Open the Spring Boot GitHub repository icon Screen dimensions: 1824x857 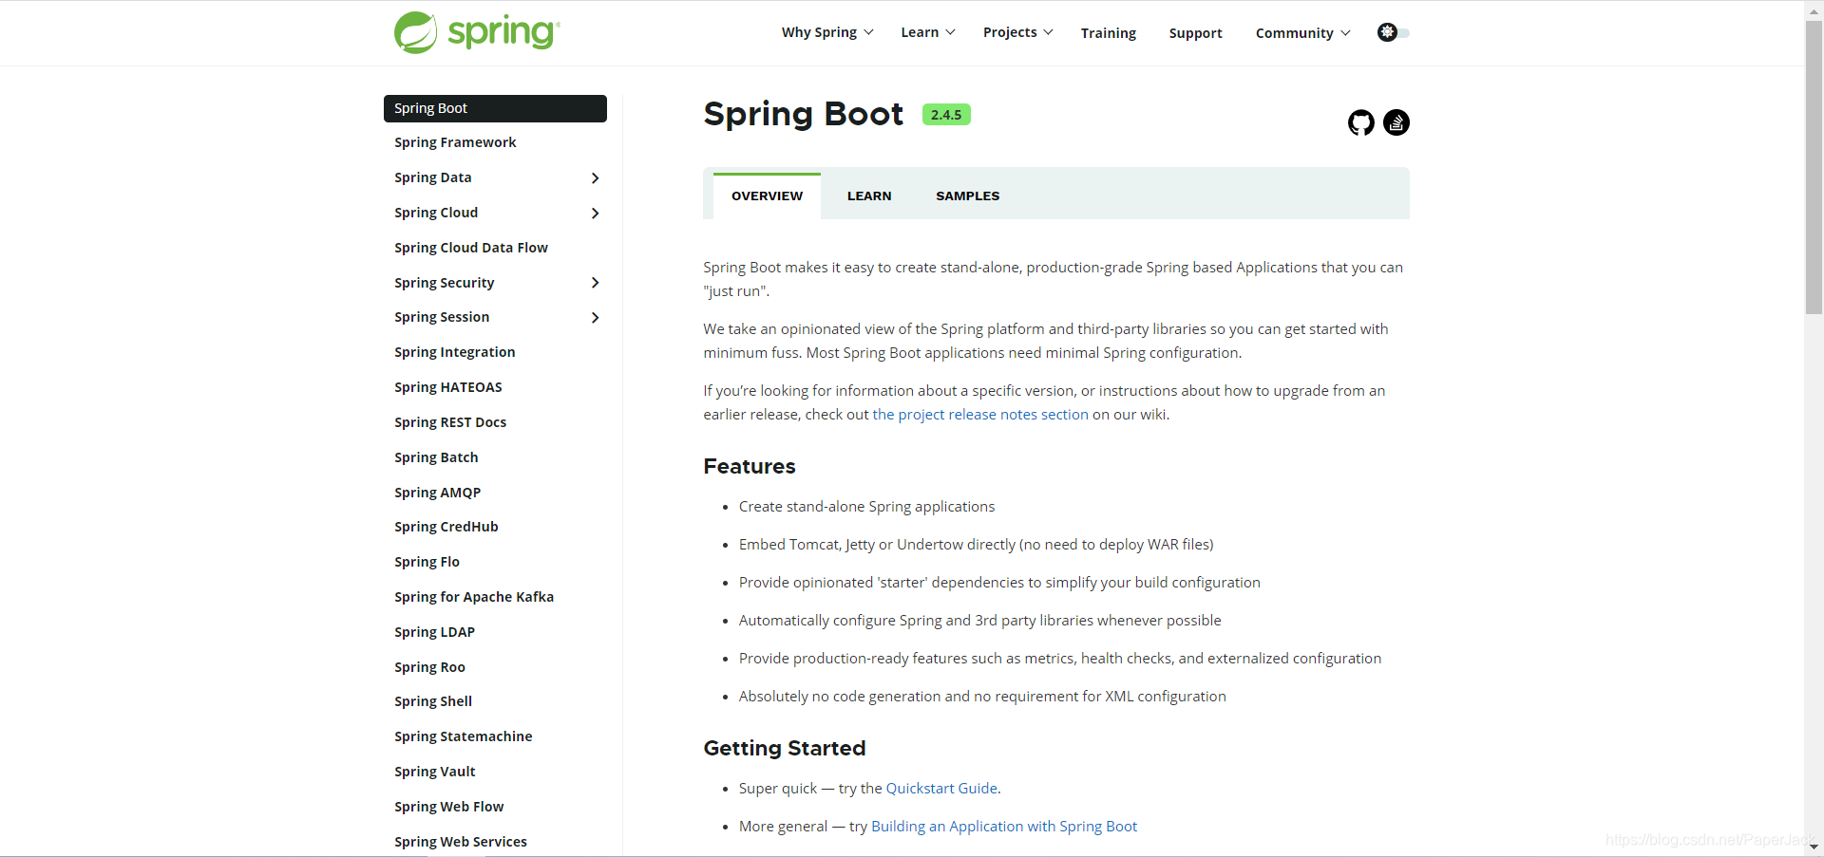[x=1361, y=122]
